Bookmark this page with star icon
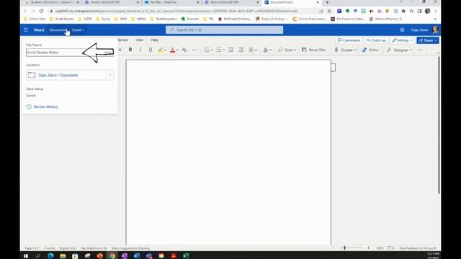The image size is (461, 259). click(329, 12)
